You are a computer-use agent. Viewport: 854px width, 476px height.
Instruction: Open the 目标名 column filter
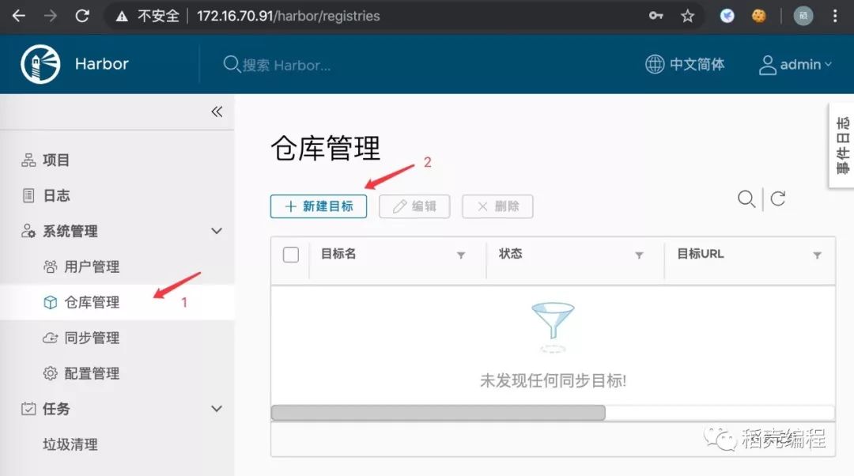461,255
